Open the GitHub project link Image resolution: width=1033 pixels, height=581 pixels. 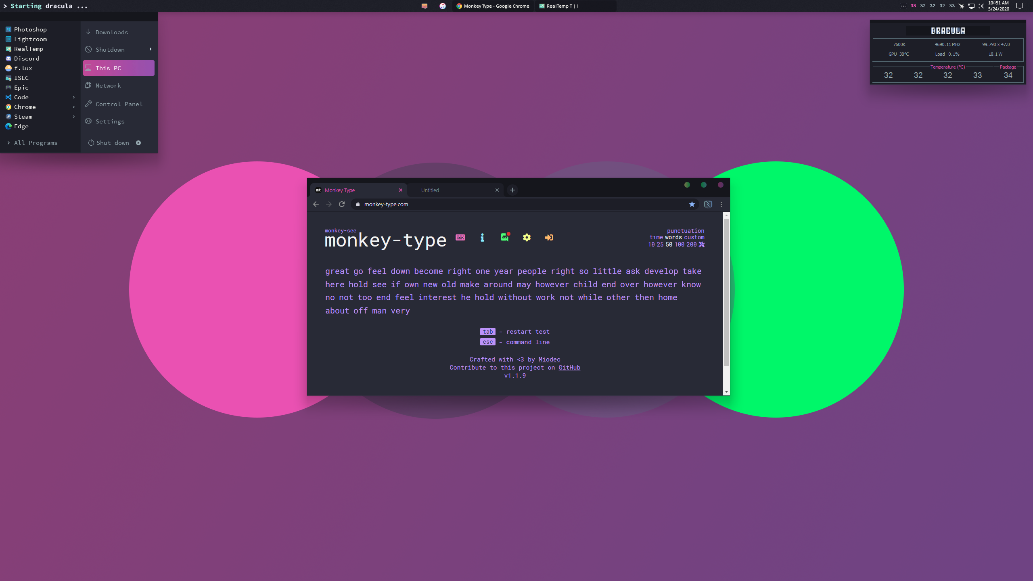coord(569,367)
